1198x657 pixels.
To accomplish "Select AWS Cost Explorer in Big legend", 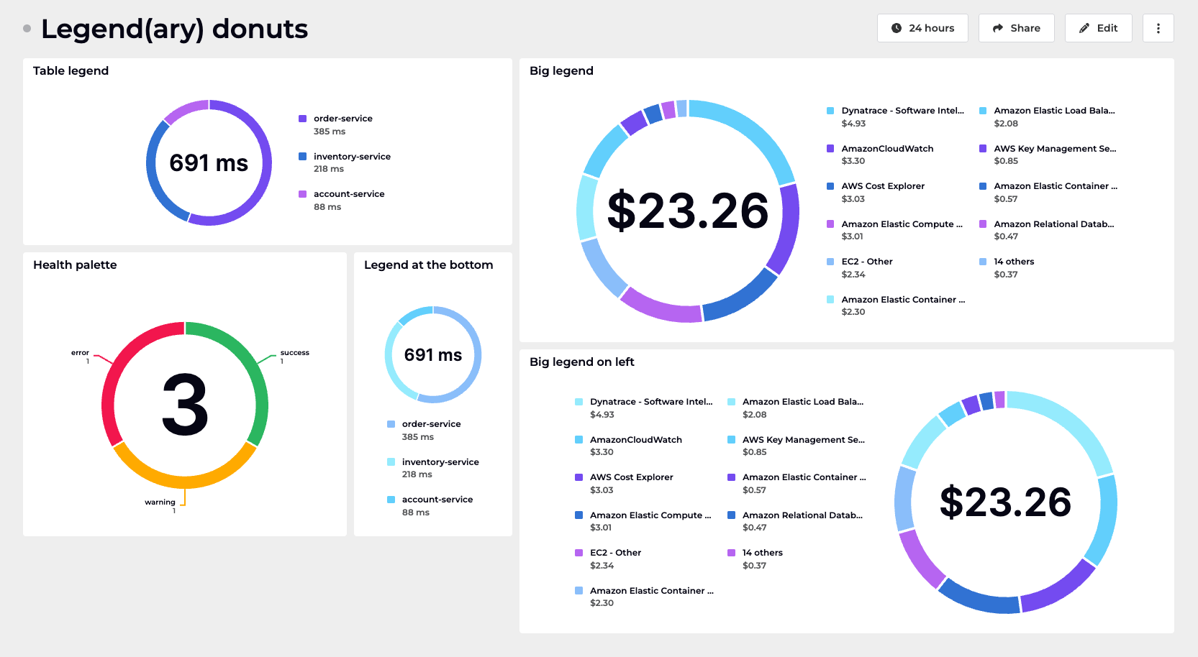I will point(883,186).
